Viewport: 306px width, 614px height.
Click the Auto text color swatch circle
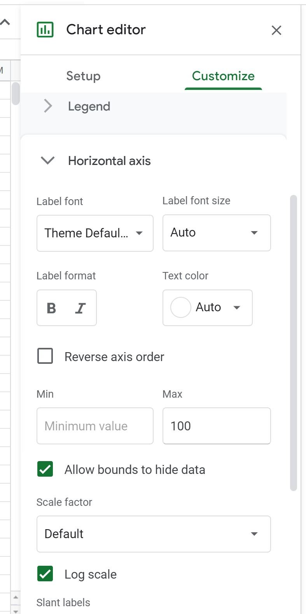coord(181,307)
